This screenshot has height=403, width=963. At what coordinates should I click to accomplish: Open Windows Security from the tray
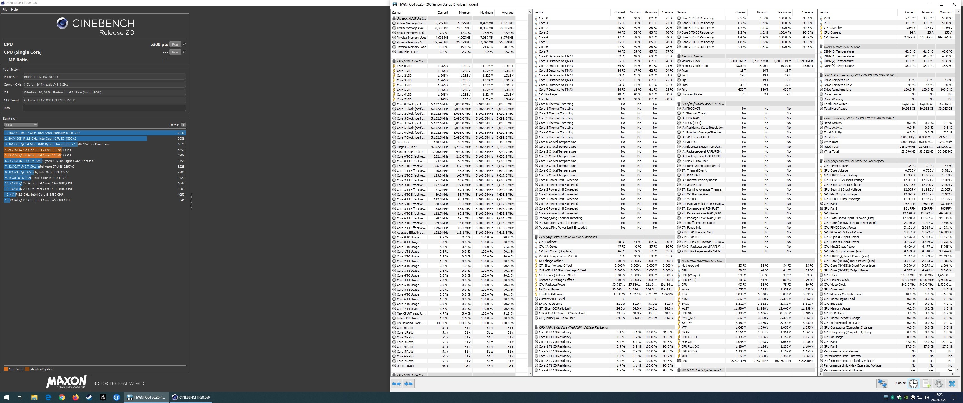(899, 397)
